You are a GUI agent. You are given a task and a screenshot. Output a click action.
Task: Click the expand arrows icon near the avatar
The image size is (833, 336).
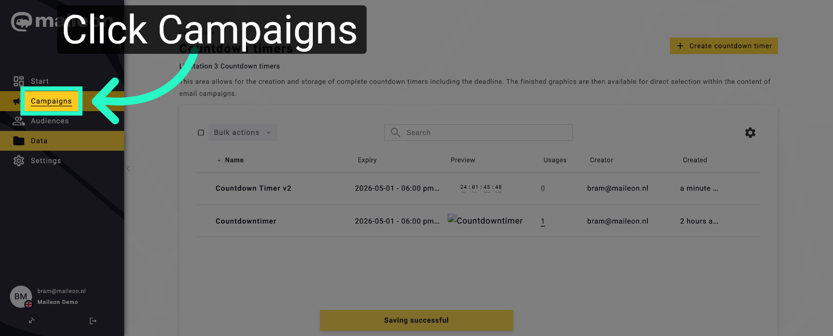pos(31,320)
